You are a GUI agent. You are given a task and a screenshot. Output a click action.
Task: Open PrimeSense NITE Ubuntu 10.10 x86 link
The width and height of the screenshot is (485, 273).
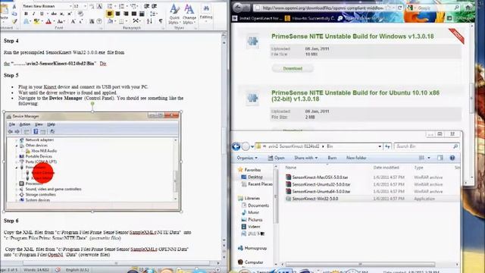tap(355, 96)
